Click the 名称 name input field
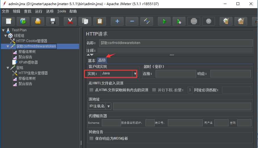This screenshot has width=258, height=148. point(176,43)
